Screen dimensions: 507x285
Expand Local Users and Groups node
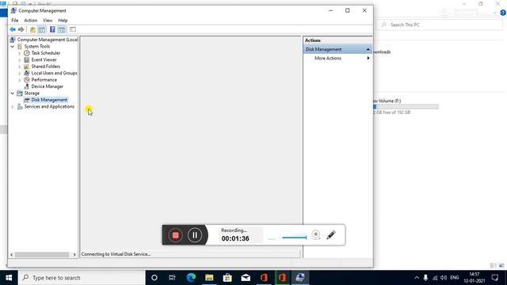[19, 74]
